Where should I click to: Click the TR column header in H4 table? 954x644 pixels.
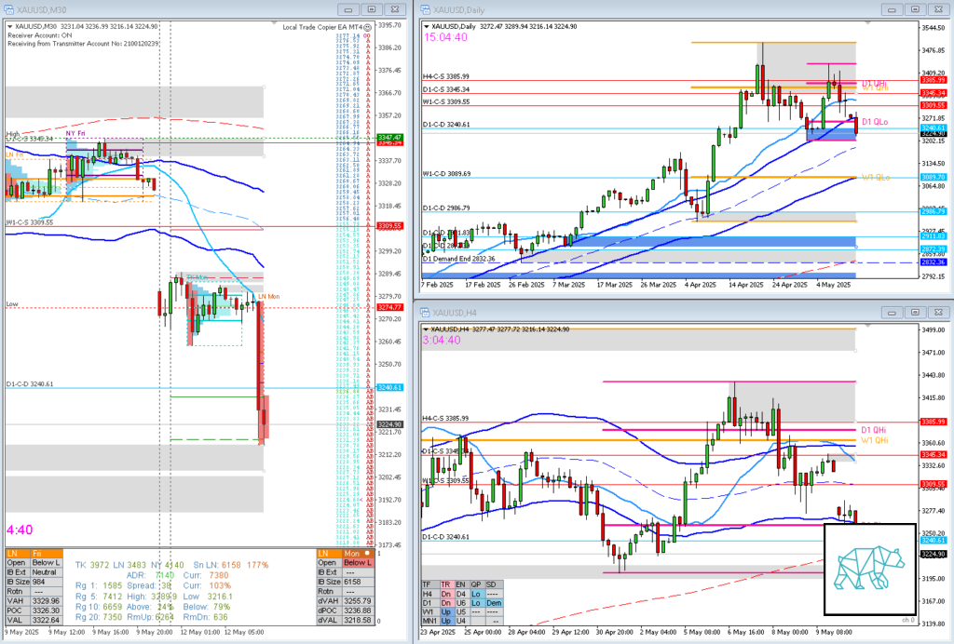tap(446, 584)
